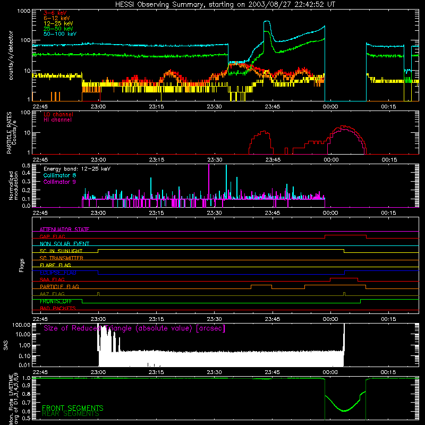This screenshot has height=425, width=425.
Task: Click the SC_IN_SUNLIGHT flag label
Action: point(61,251)
